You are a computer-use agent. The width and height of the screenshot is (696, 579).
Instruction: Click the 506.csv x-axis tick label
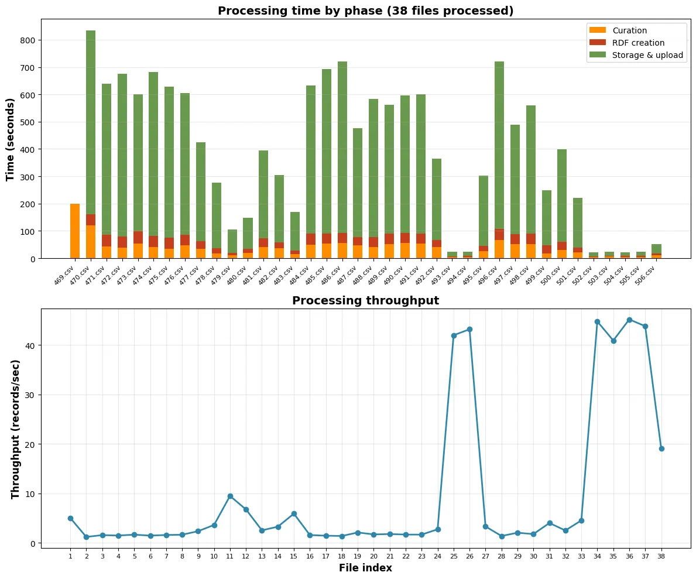pyautogui.click(x=650, y=273)
